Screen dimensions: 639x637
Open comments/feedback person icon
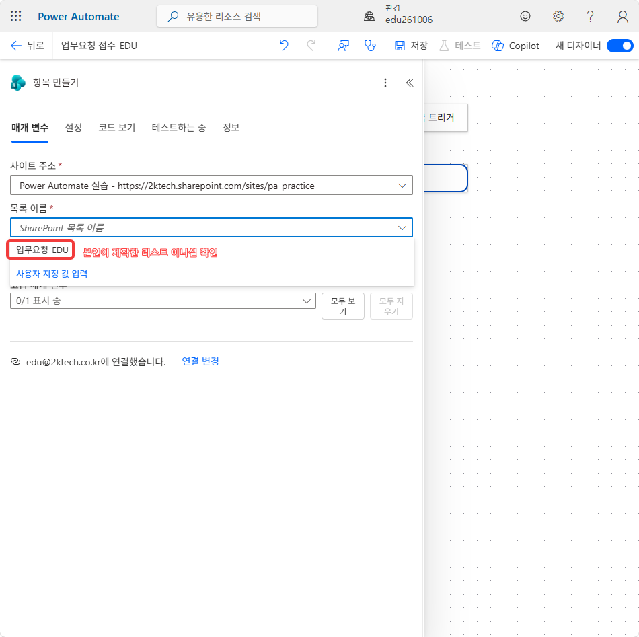tap(343, 46)
